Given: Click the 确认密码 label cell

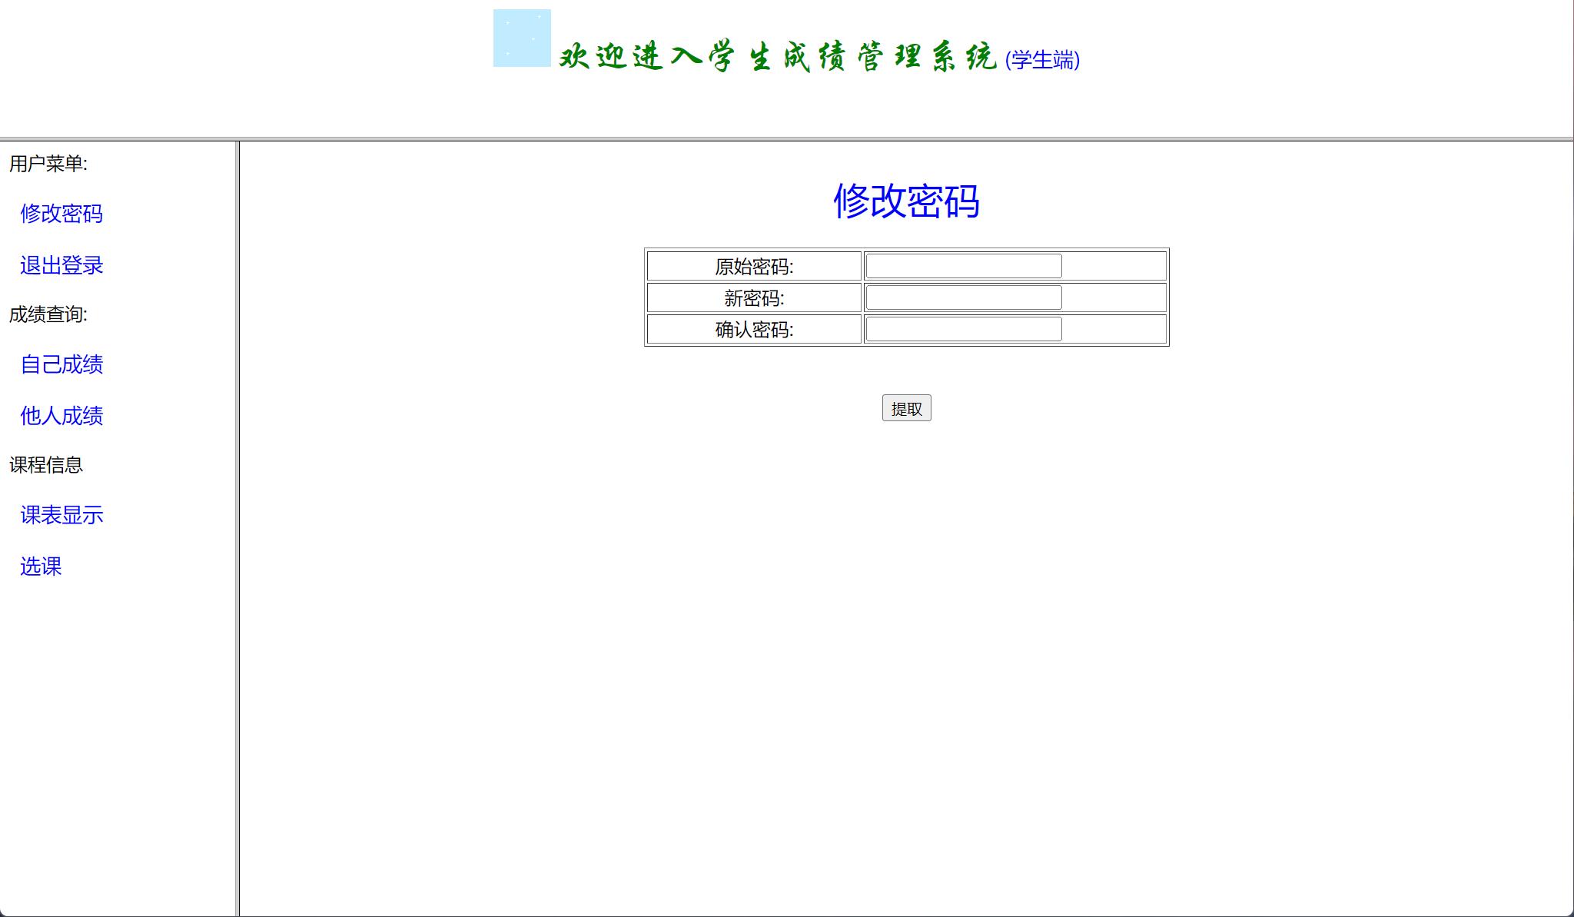Looking at the screenshot, I should pos(753,330).
